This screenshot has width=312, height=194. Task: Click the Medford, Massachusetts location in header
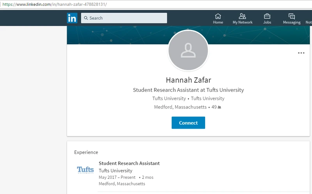click(x=180, y=107)
